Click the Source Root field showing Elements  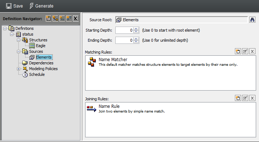coord(181,20)
